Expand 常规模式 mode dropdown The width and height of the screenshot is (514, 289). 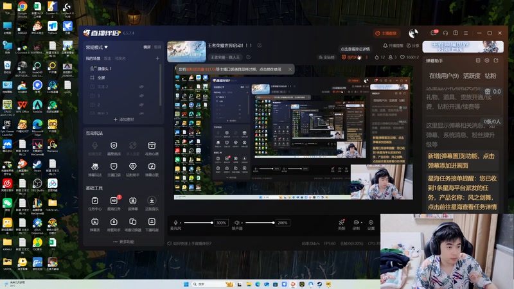coord(97,47)
